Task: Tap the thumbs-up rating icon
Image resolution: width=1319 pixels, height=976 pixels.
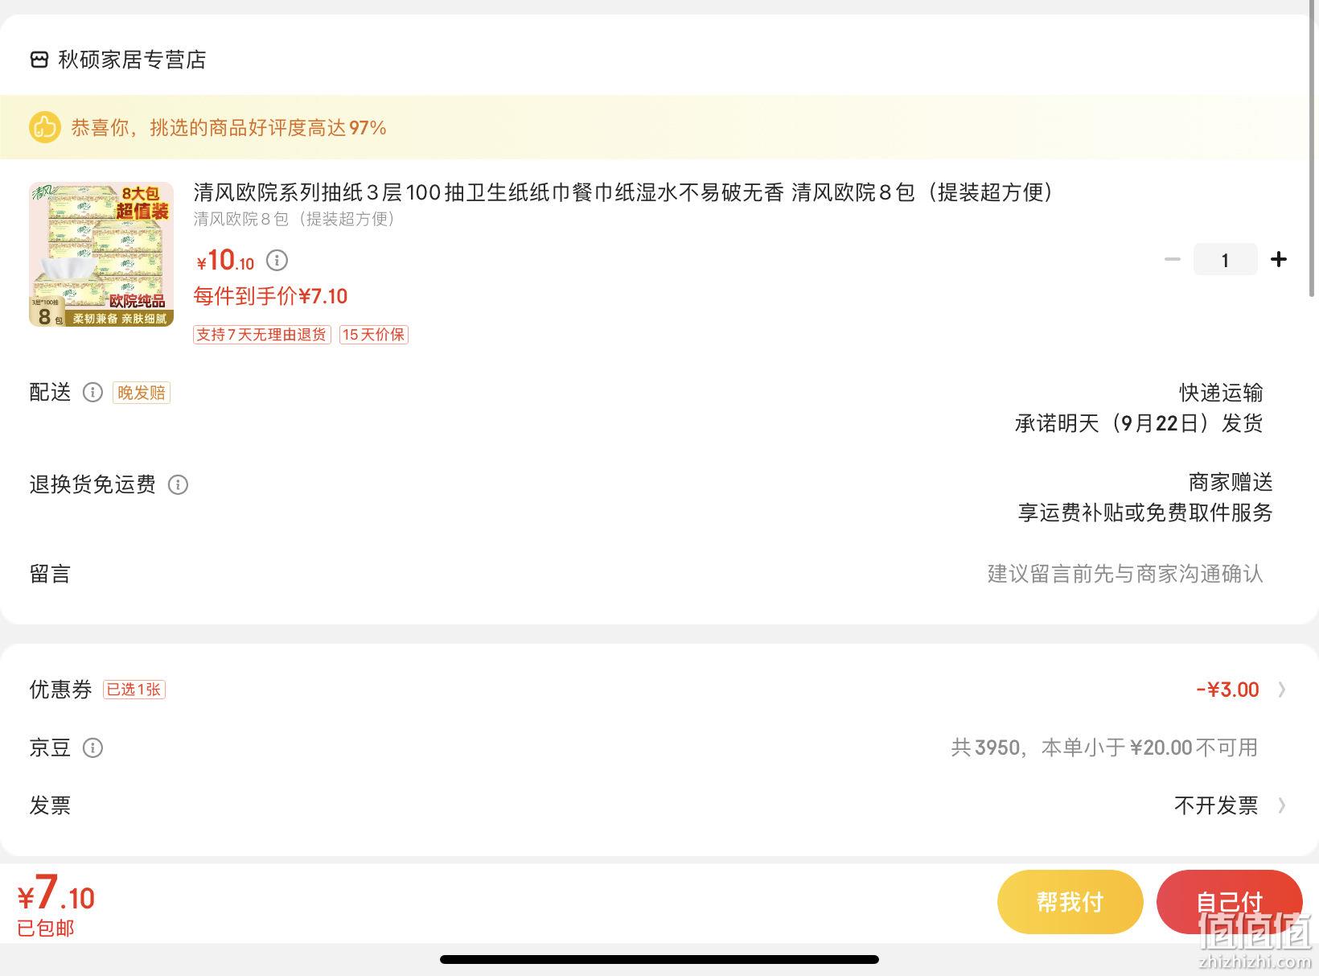Action: pyautogui.click(x=45, y=127)
